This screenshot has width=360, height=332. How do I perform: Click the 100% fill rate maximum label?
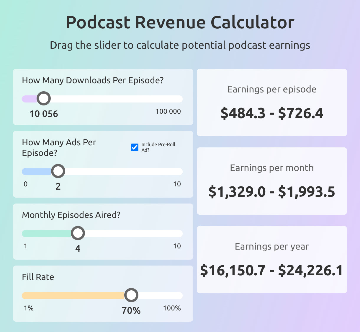coord(172,308)
